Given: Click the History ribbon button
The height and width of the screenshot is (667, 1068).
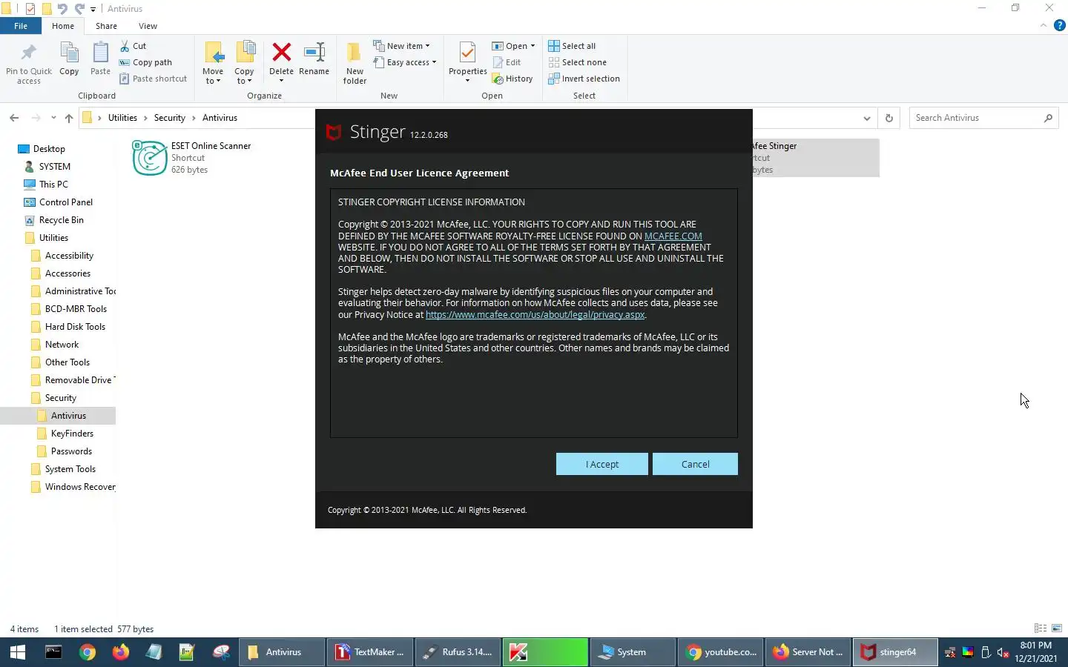Looking at the screenshot, I should coord(512,79).
